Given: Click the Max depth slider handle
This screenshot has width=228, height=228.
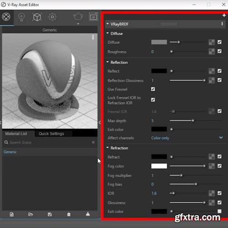Looking at the screenshot, I should coord(193,121).
